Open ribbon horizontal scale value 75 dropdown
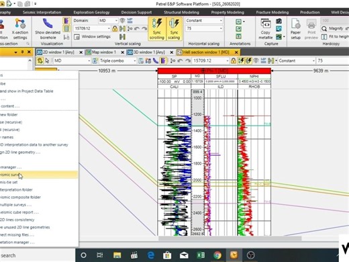 click(x=204, y=28)
